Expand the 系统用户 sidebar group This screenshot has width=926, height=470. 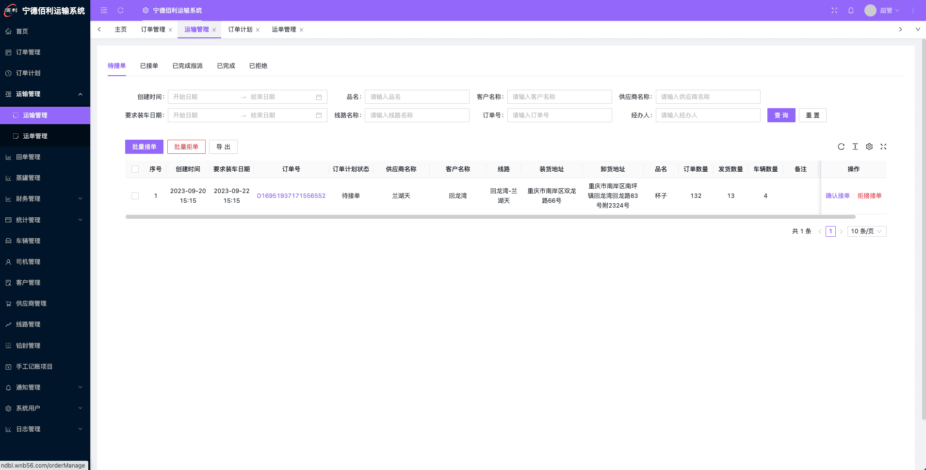45,408
